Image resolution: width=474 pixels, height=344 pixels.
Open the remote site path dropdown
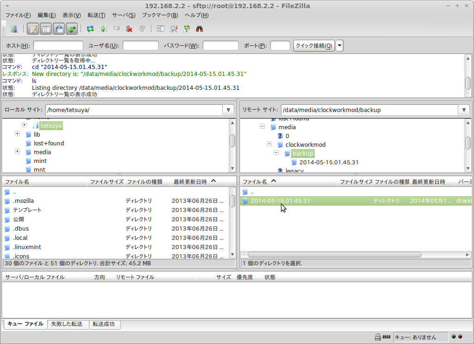point(464,110)
